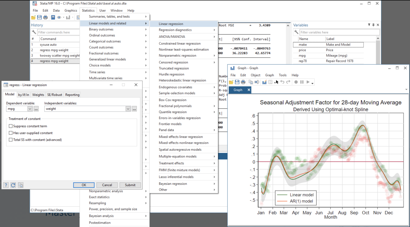Open Graphics menu in Stata menu bar
Viewport: 410px width, 227px height.
point(71,10)
